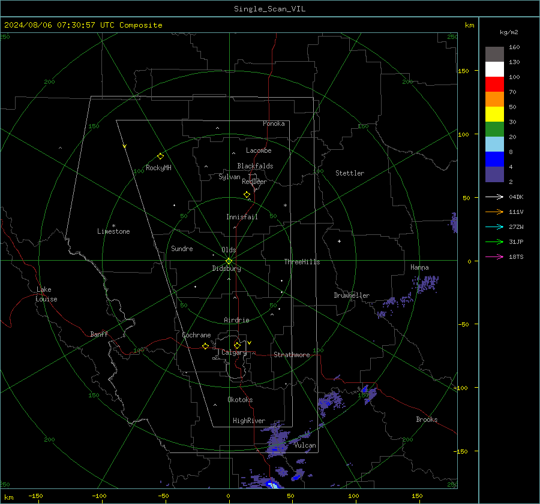
Task: Click the Ponoka town label
Action: [x=274, y=123]
